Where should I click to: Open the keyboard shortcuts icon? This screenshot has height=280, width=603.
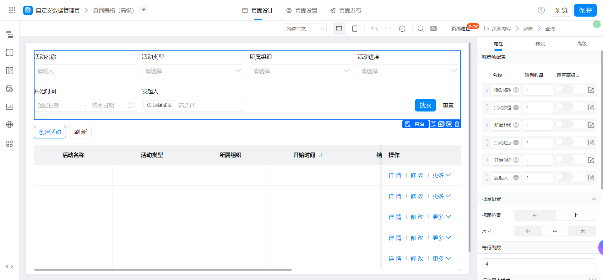433,29
